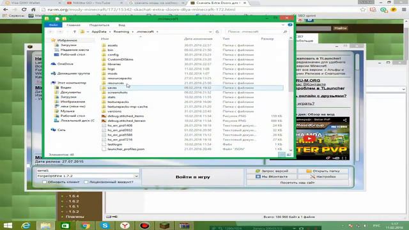The width and height of the screenshot is (409, 230).
Task: Select OneDrive in Explorer sidebar
Action: coord(63,64)
